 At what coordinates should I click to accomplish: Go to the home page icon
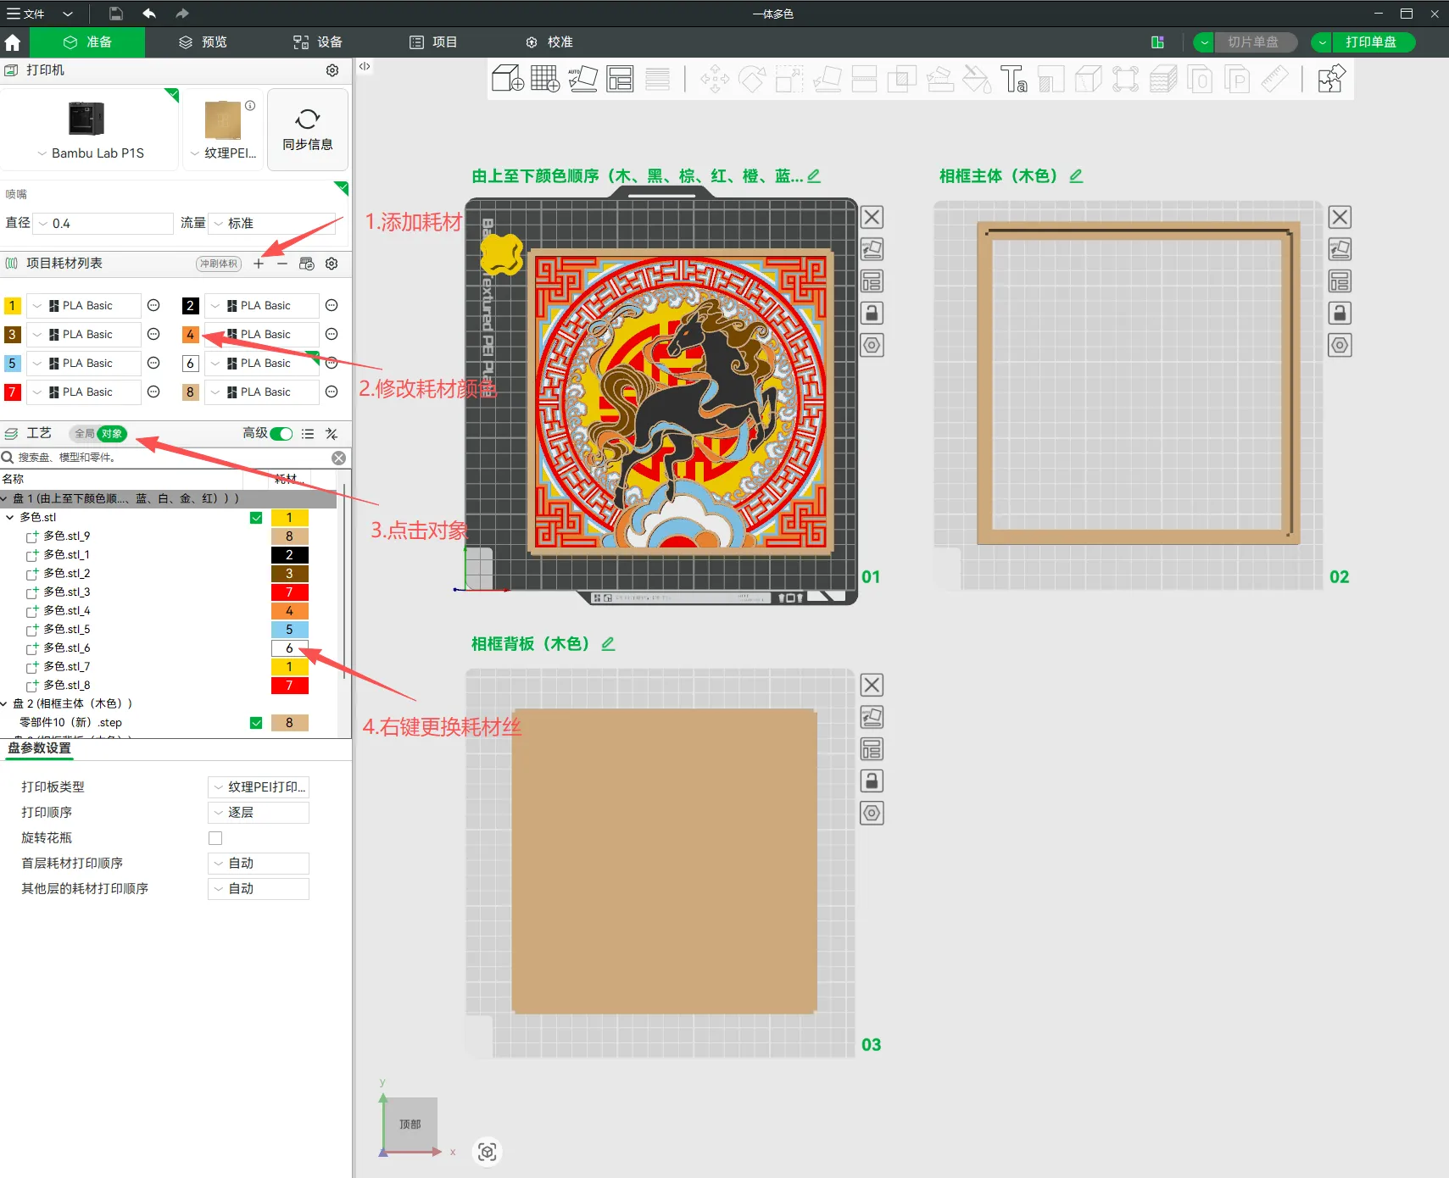click(13, 42)
